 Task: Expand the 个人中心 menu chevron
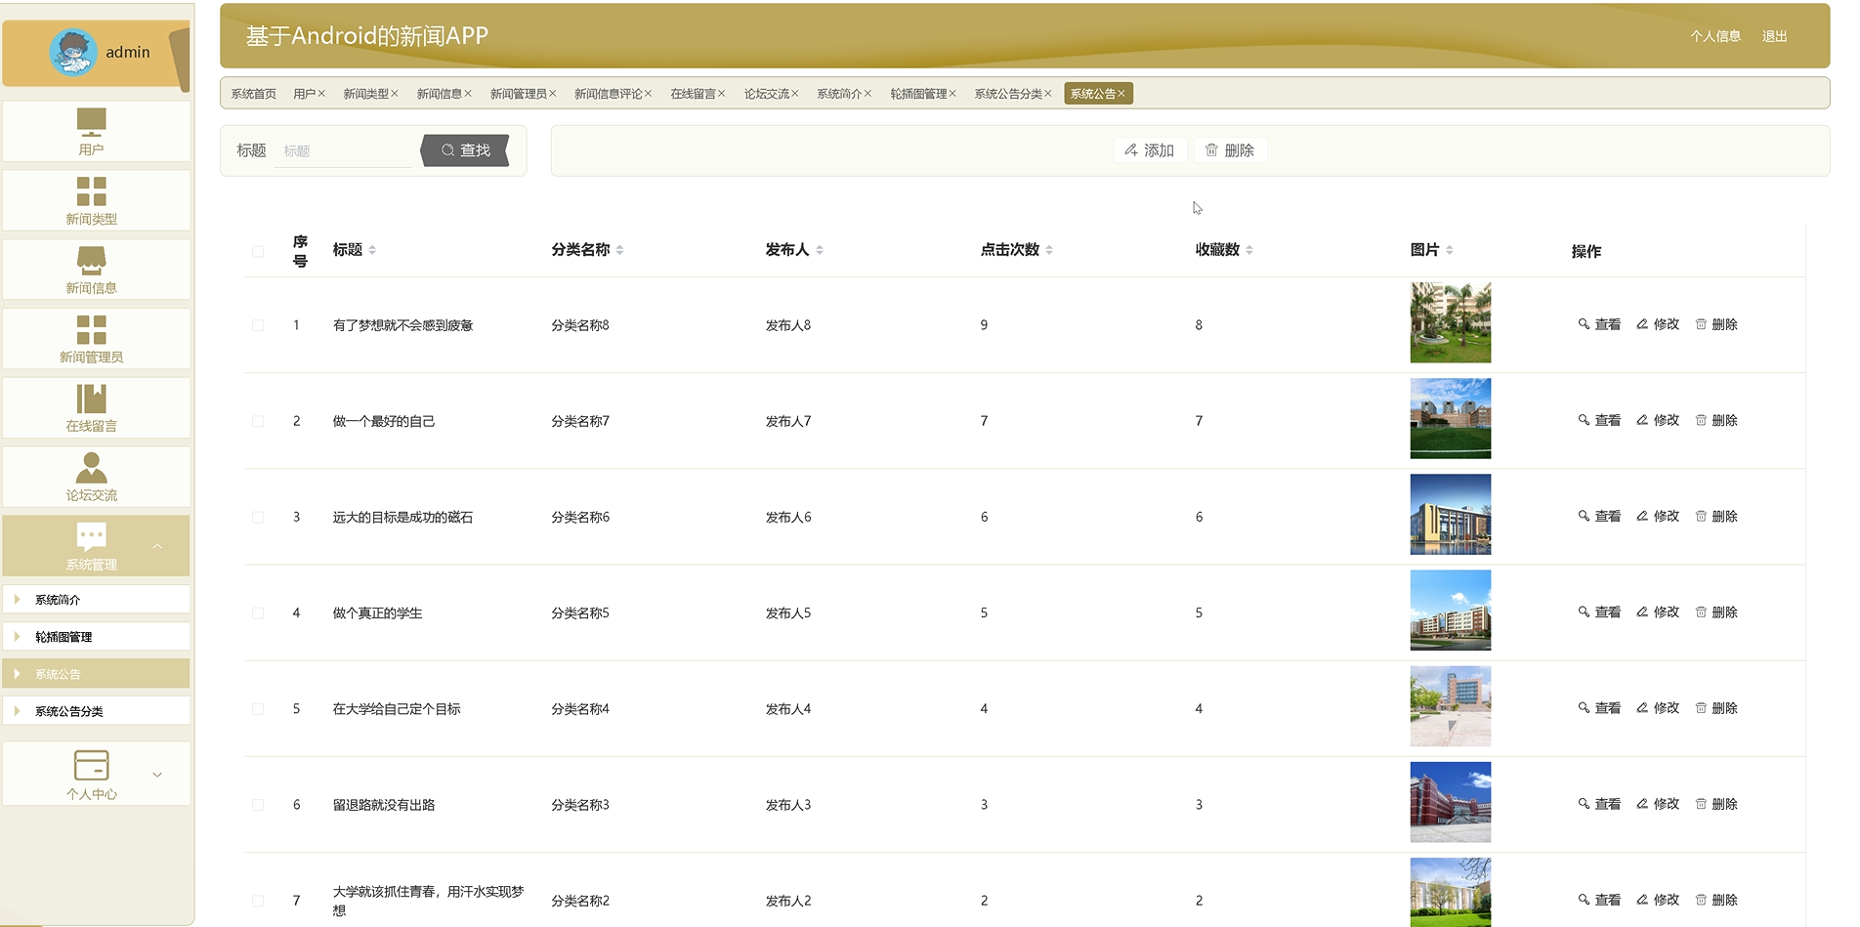click(x=157, y=775)
